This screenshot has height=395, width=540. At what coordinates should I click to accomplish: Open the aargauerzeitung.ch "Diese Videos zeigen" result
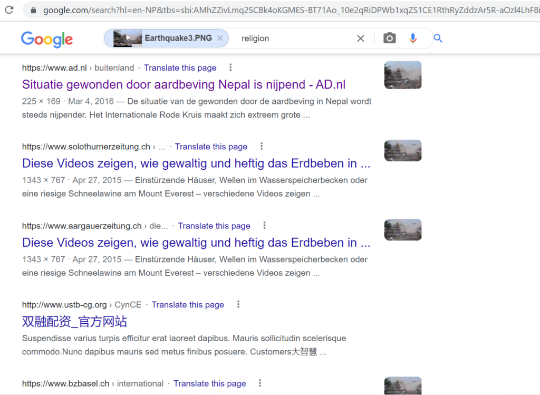(196, 243)
